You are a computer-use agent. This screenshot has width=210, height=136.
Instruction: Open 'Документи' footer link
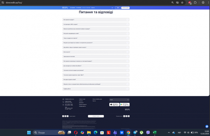(x=81, y=103)
